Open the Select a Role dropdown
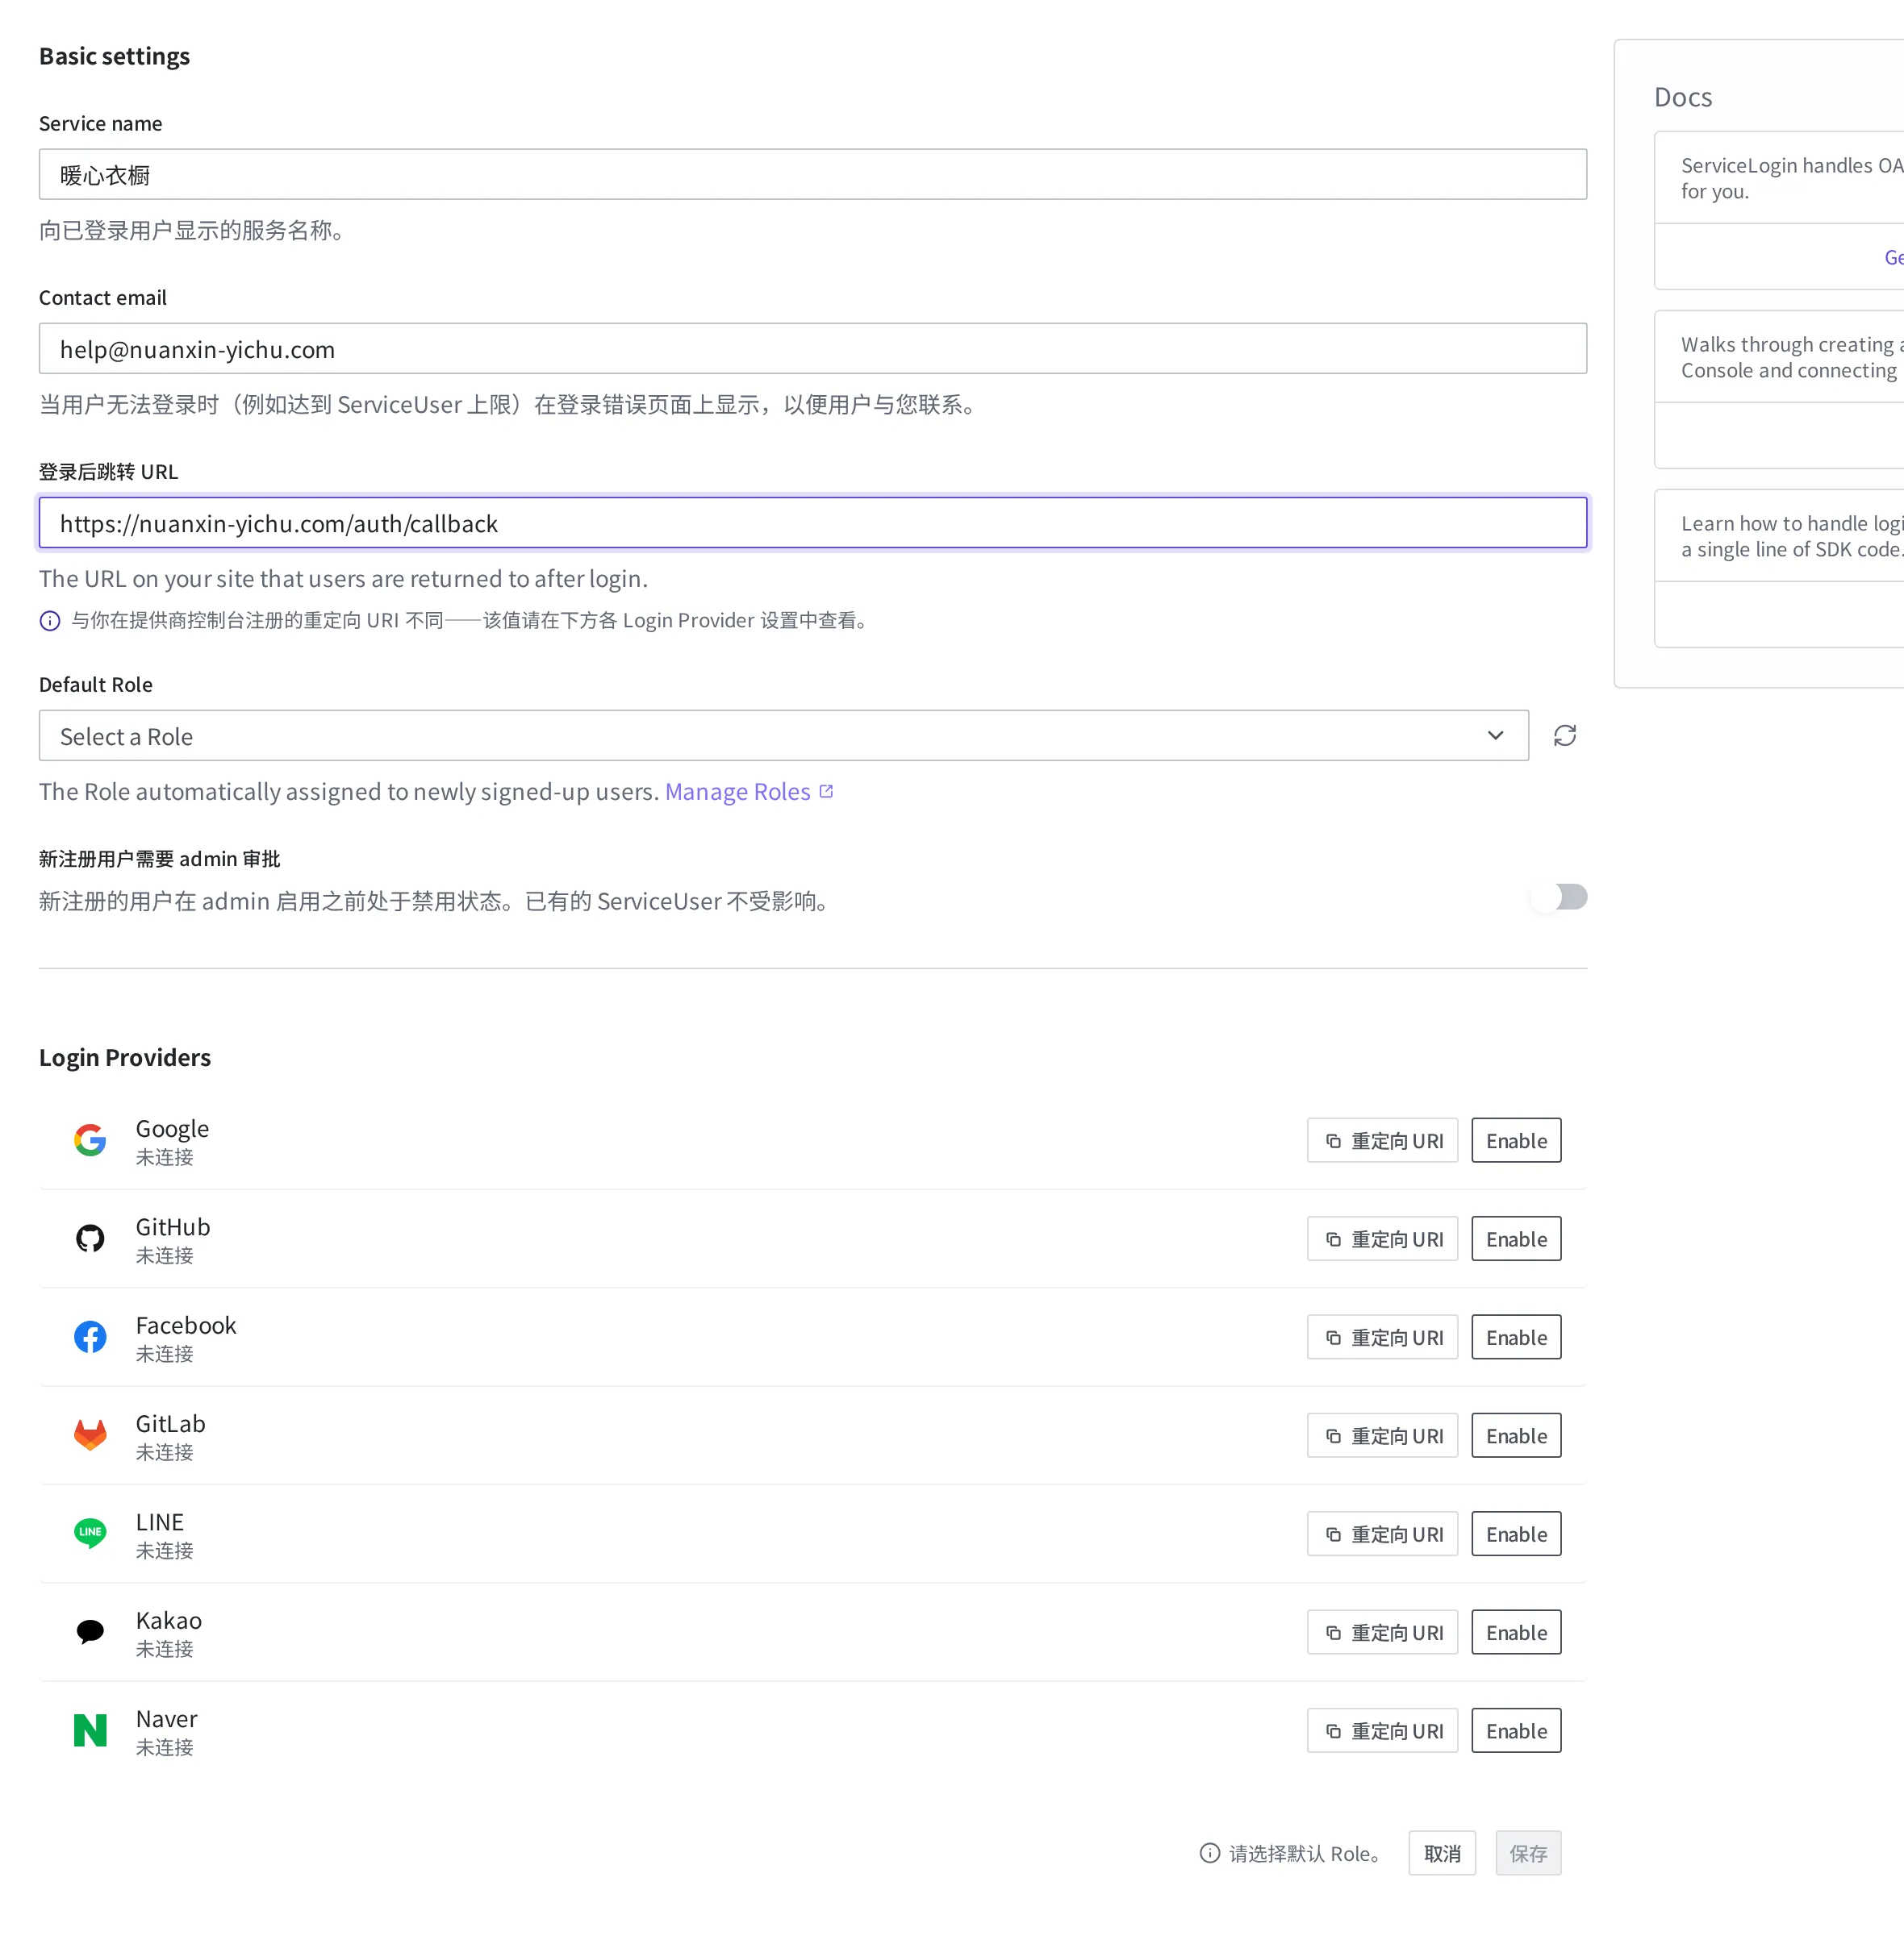 [x=783, y=735]
